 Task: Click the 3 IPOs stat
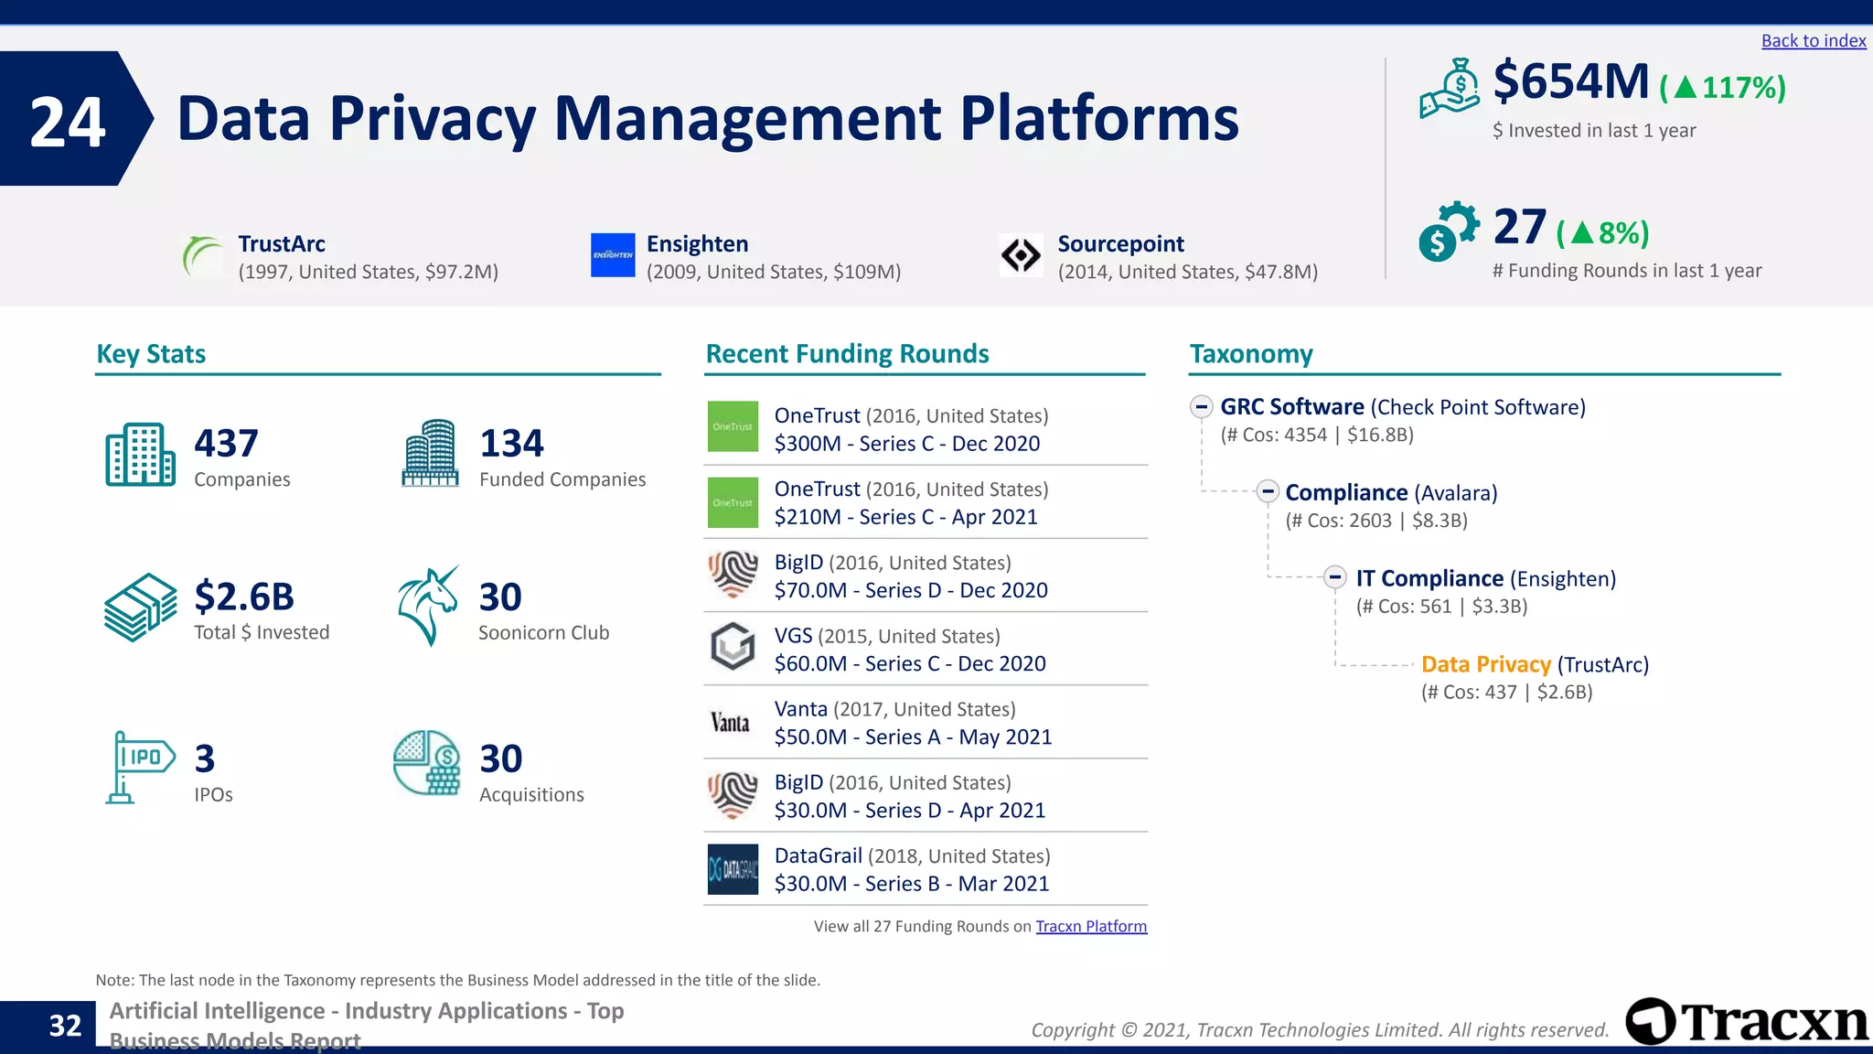click(x=213, y=772)
